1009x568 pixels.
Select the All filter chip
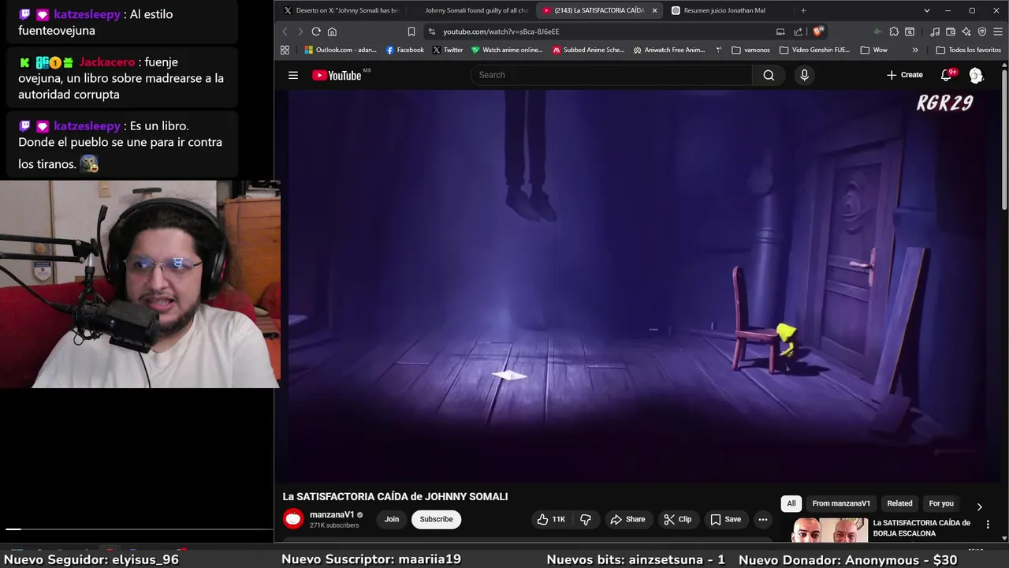tap(791, 503)
